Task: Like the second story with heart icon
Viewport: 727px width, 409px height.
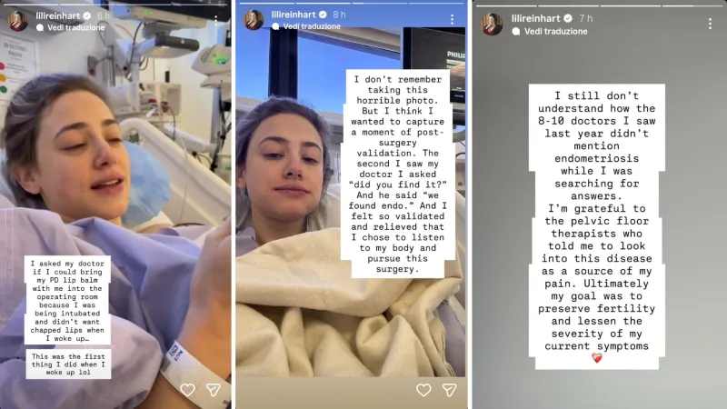Action: 423,390
